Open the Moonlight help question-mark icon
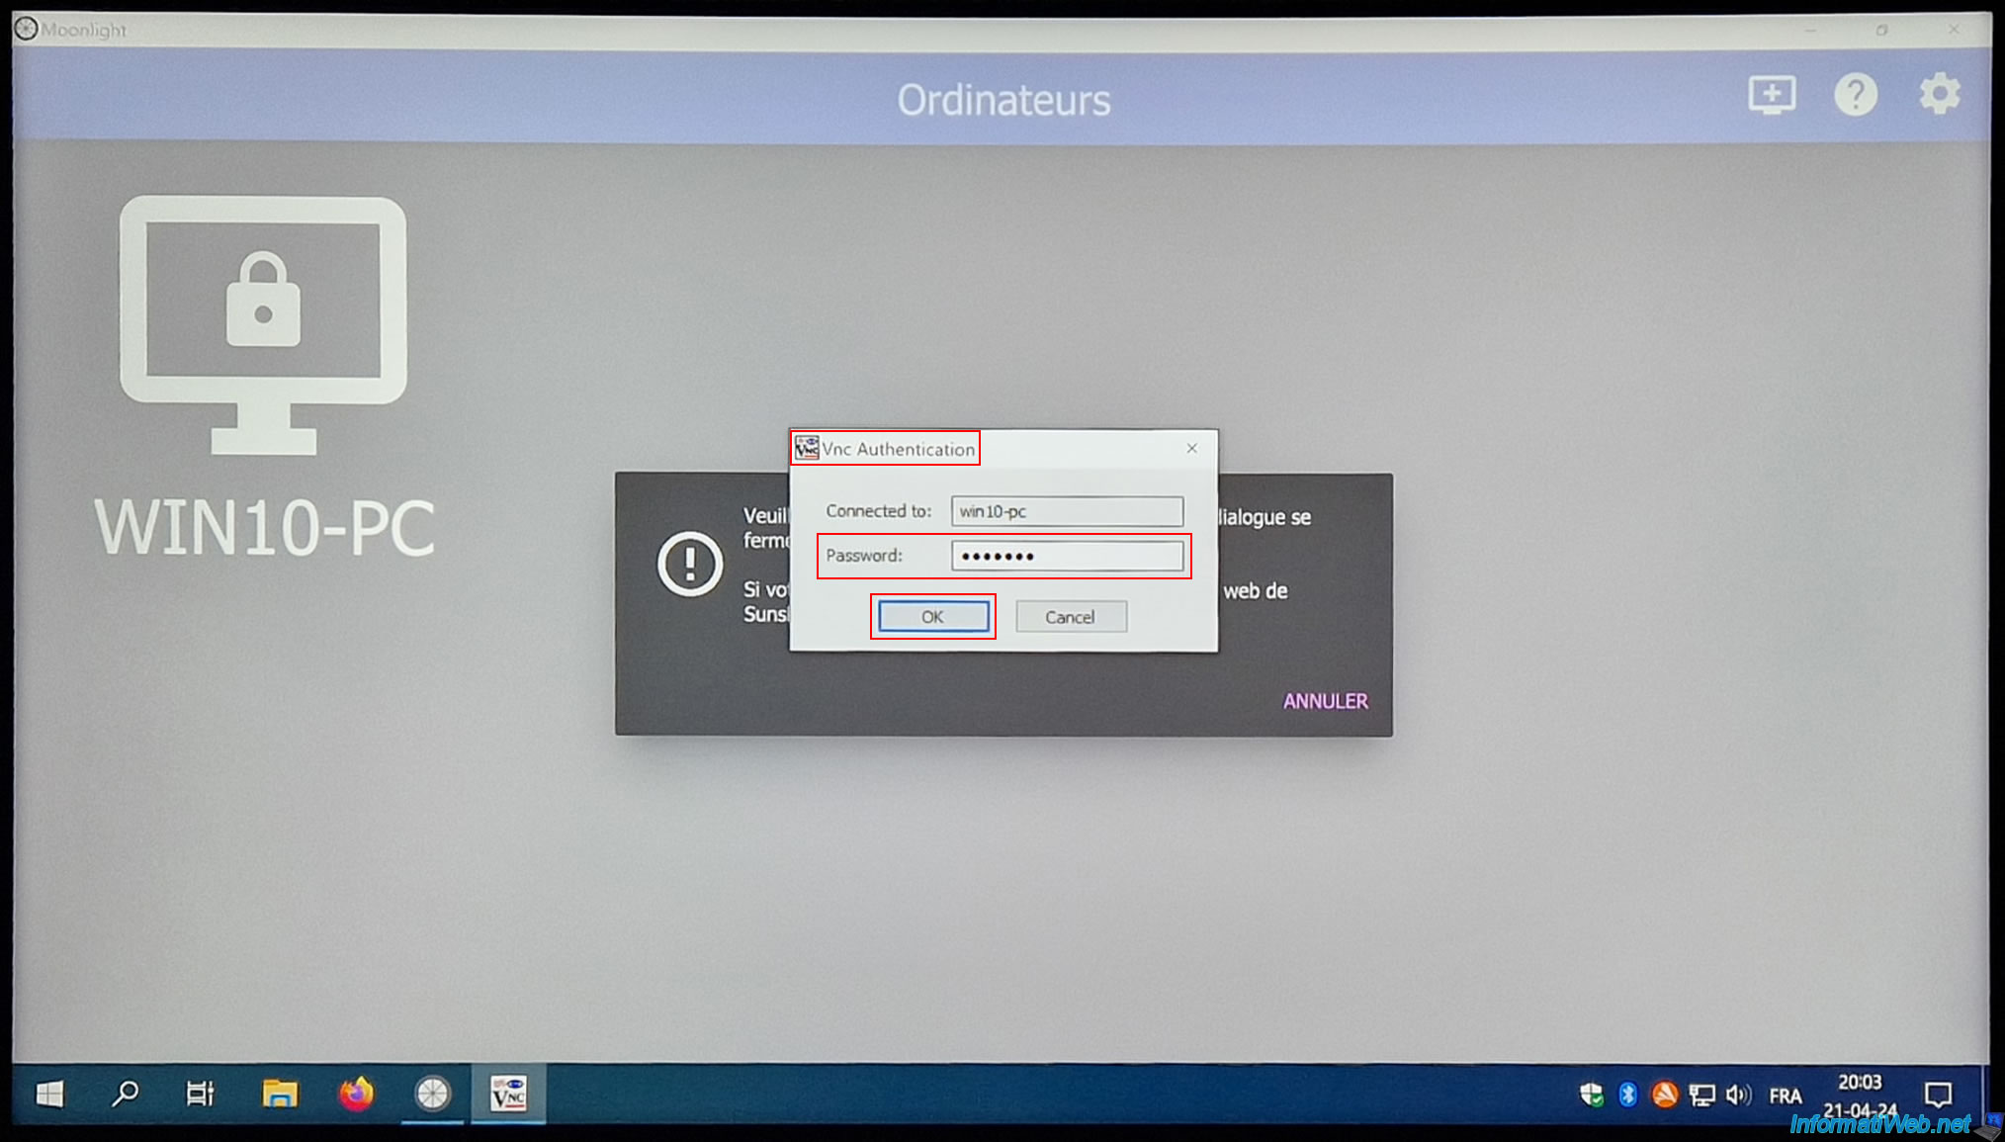Screen dimensions: 2005x1142 click(1856, 95)
